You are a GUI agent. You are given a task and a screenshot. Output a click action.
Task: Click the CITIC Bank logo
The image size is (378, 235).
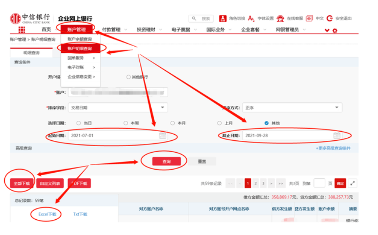[30, 18]
